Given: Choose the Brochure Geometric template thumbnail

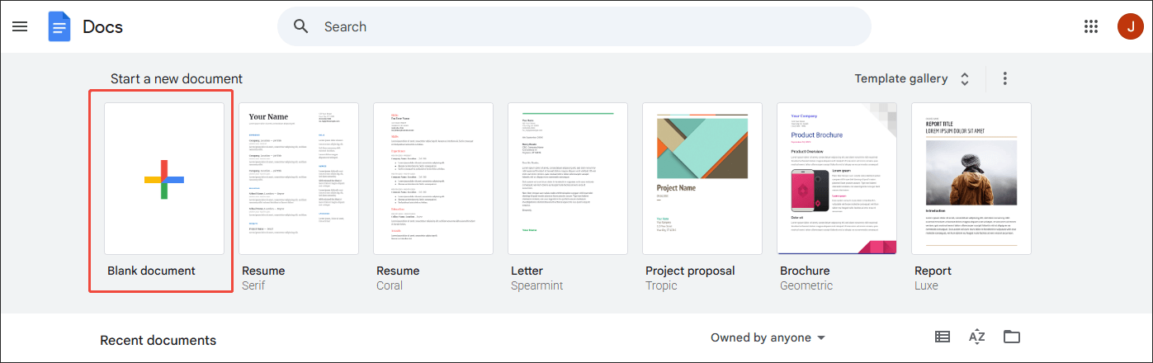Looking at the screenshot, I should (x=837, y=178).
